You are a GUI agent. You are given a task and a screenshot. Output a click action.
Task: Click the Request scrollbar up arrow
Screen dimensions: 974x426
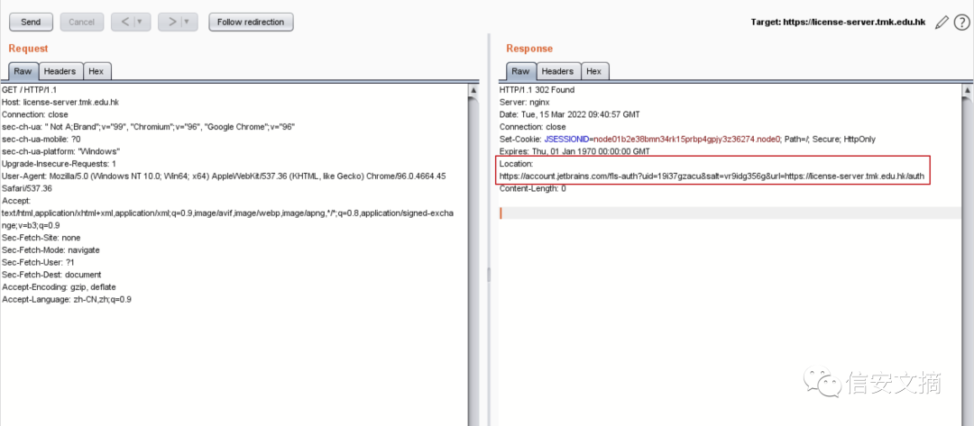coord(473,90)
